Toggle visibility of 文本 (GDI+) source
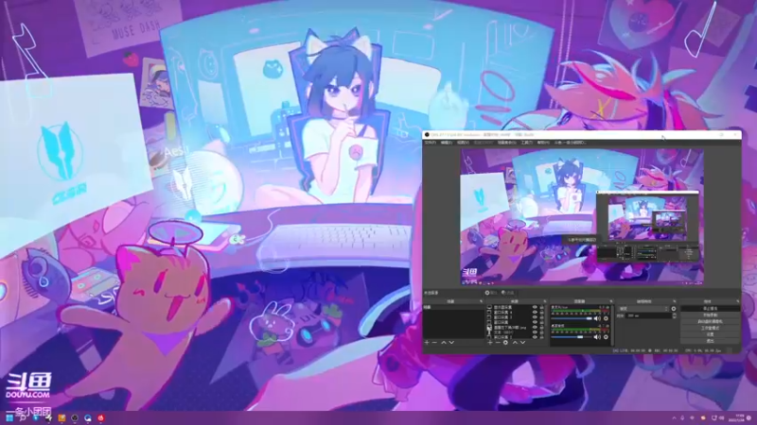The width and height of the screenshot is (757, 425). 535,332
